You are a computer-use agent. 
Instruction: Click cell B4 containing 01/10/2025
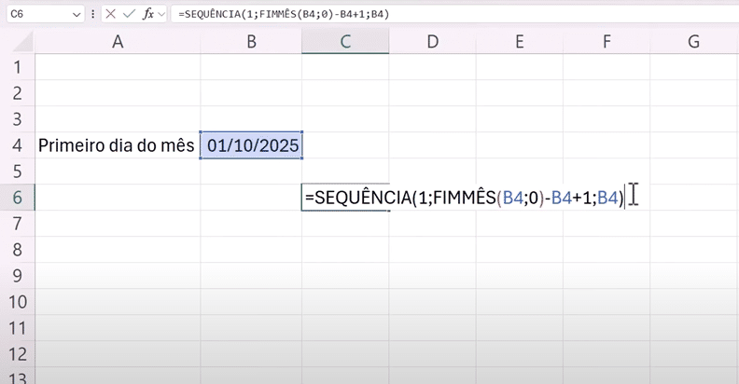251,145
